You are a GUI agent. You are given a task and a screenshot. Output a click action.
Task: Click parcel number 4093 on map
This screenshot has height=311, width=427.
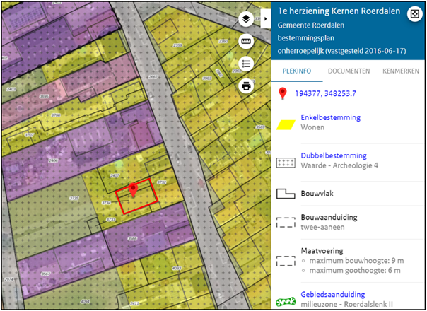pyautogui.click(x=177, y=268)
